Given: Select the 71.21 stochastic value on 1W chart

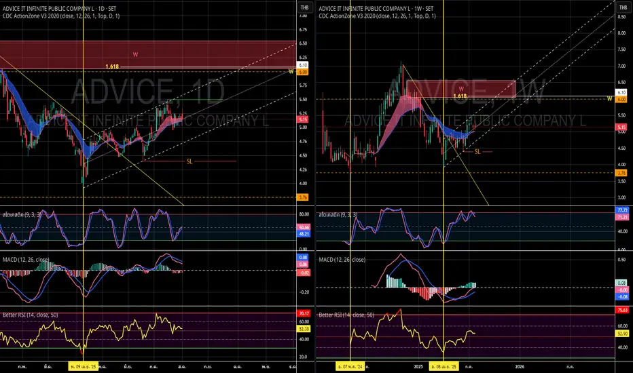Looking at the screenshot, I should [622, 217].
